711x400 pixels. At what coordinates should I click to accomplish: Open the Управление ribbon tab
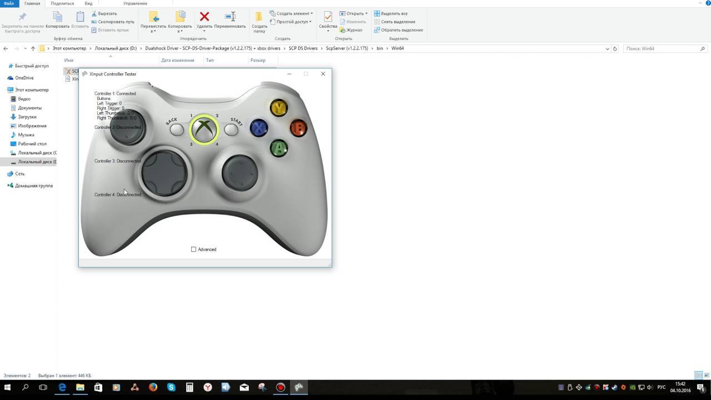point(136,3)
